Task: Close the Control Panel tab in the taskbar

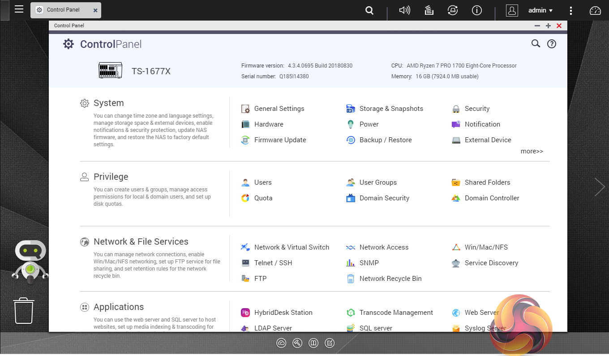Action: click(x=95, y=10)
